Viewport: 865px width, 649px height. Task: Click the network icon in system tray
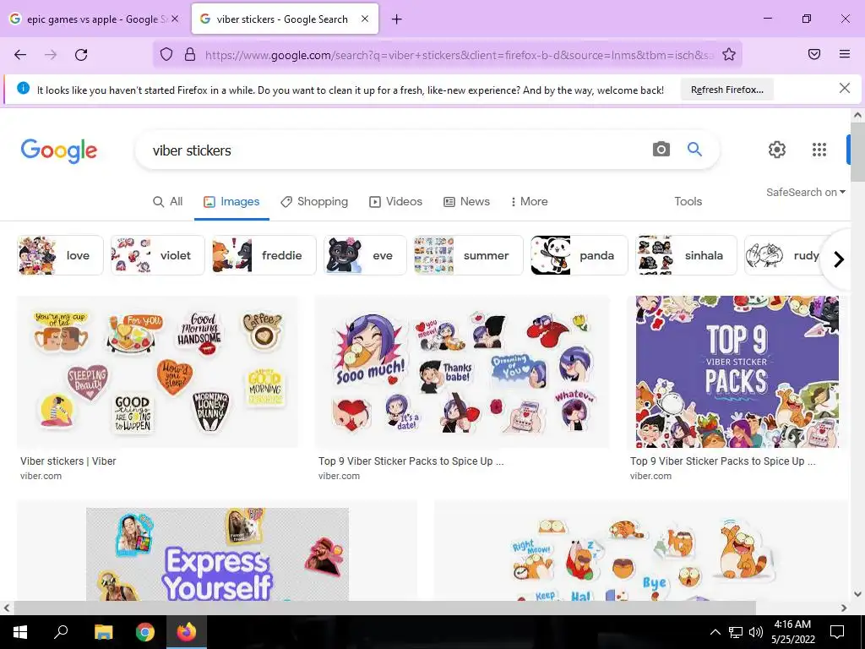[736, 632]
